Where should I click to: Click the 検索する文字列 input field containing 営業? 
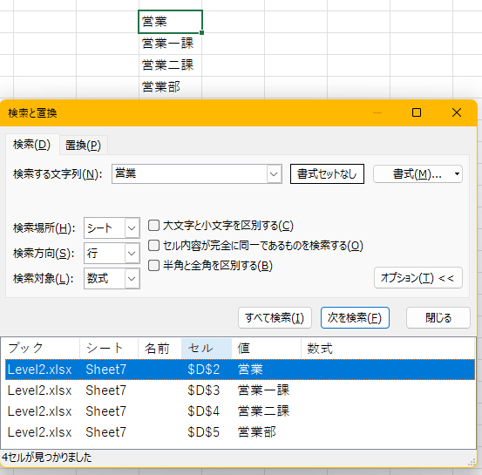click(190, 173)
